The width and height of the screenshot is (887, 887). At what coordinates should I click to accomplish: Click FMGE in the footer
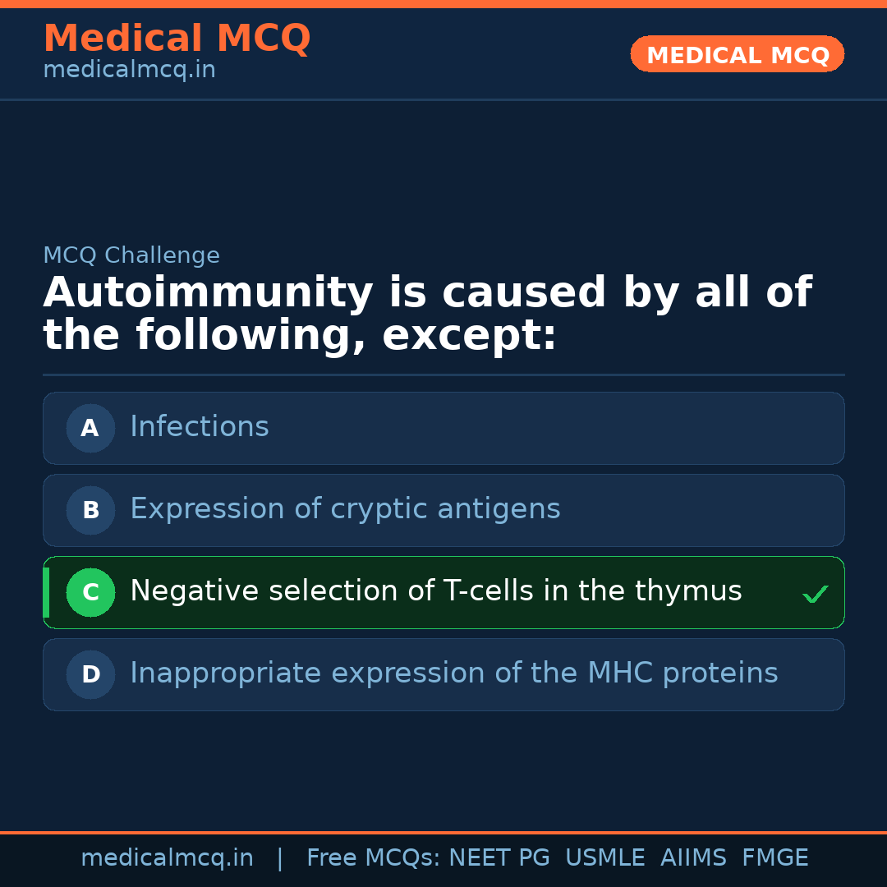[x=775, y=858]
